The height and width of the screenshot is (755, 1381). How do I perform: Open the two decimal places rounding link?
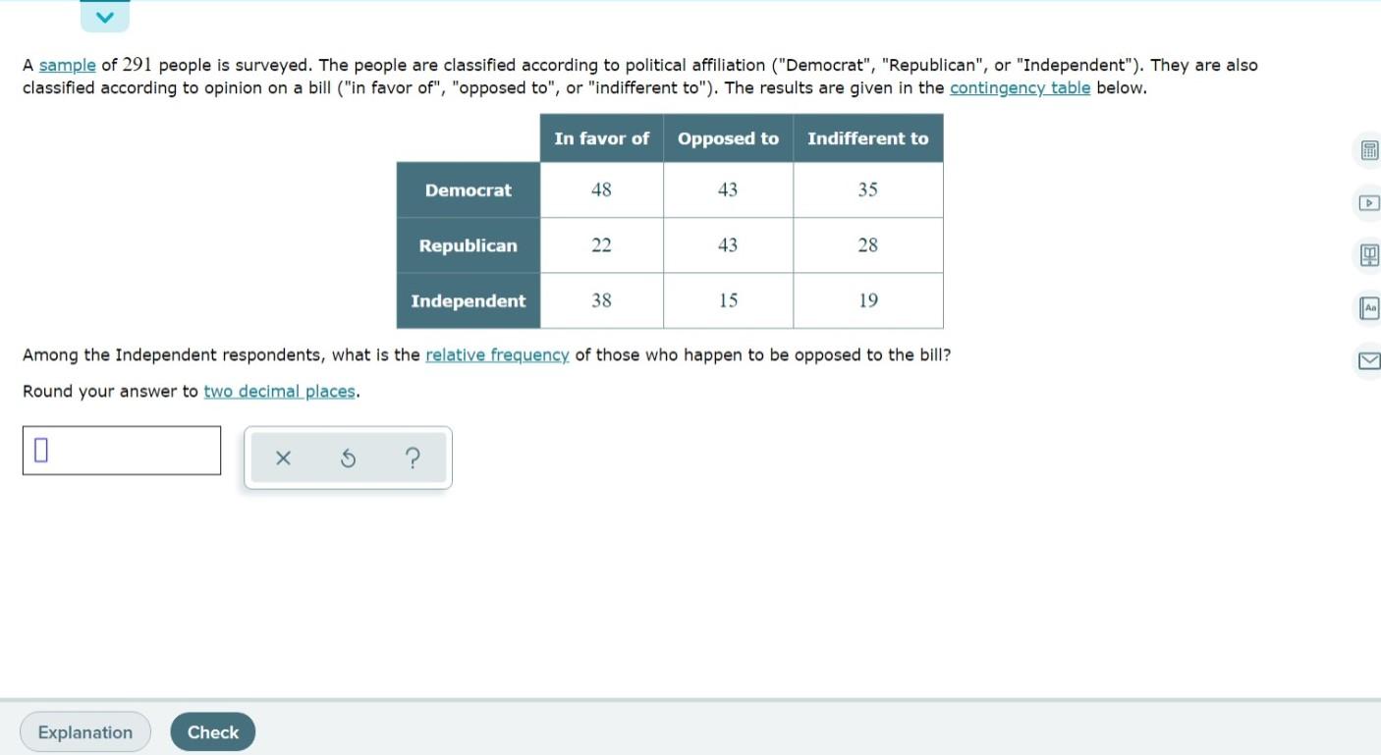279,391
